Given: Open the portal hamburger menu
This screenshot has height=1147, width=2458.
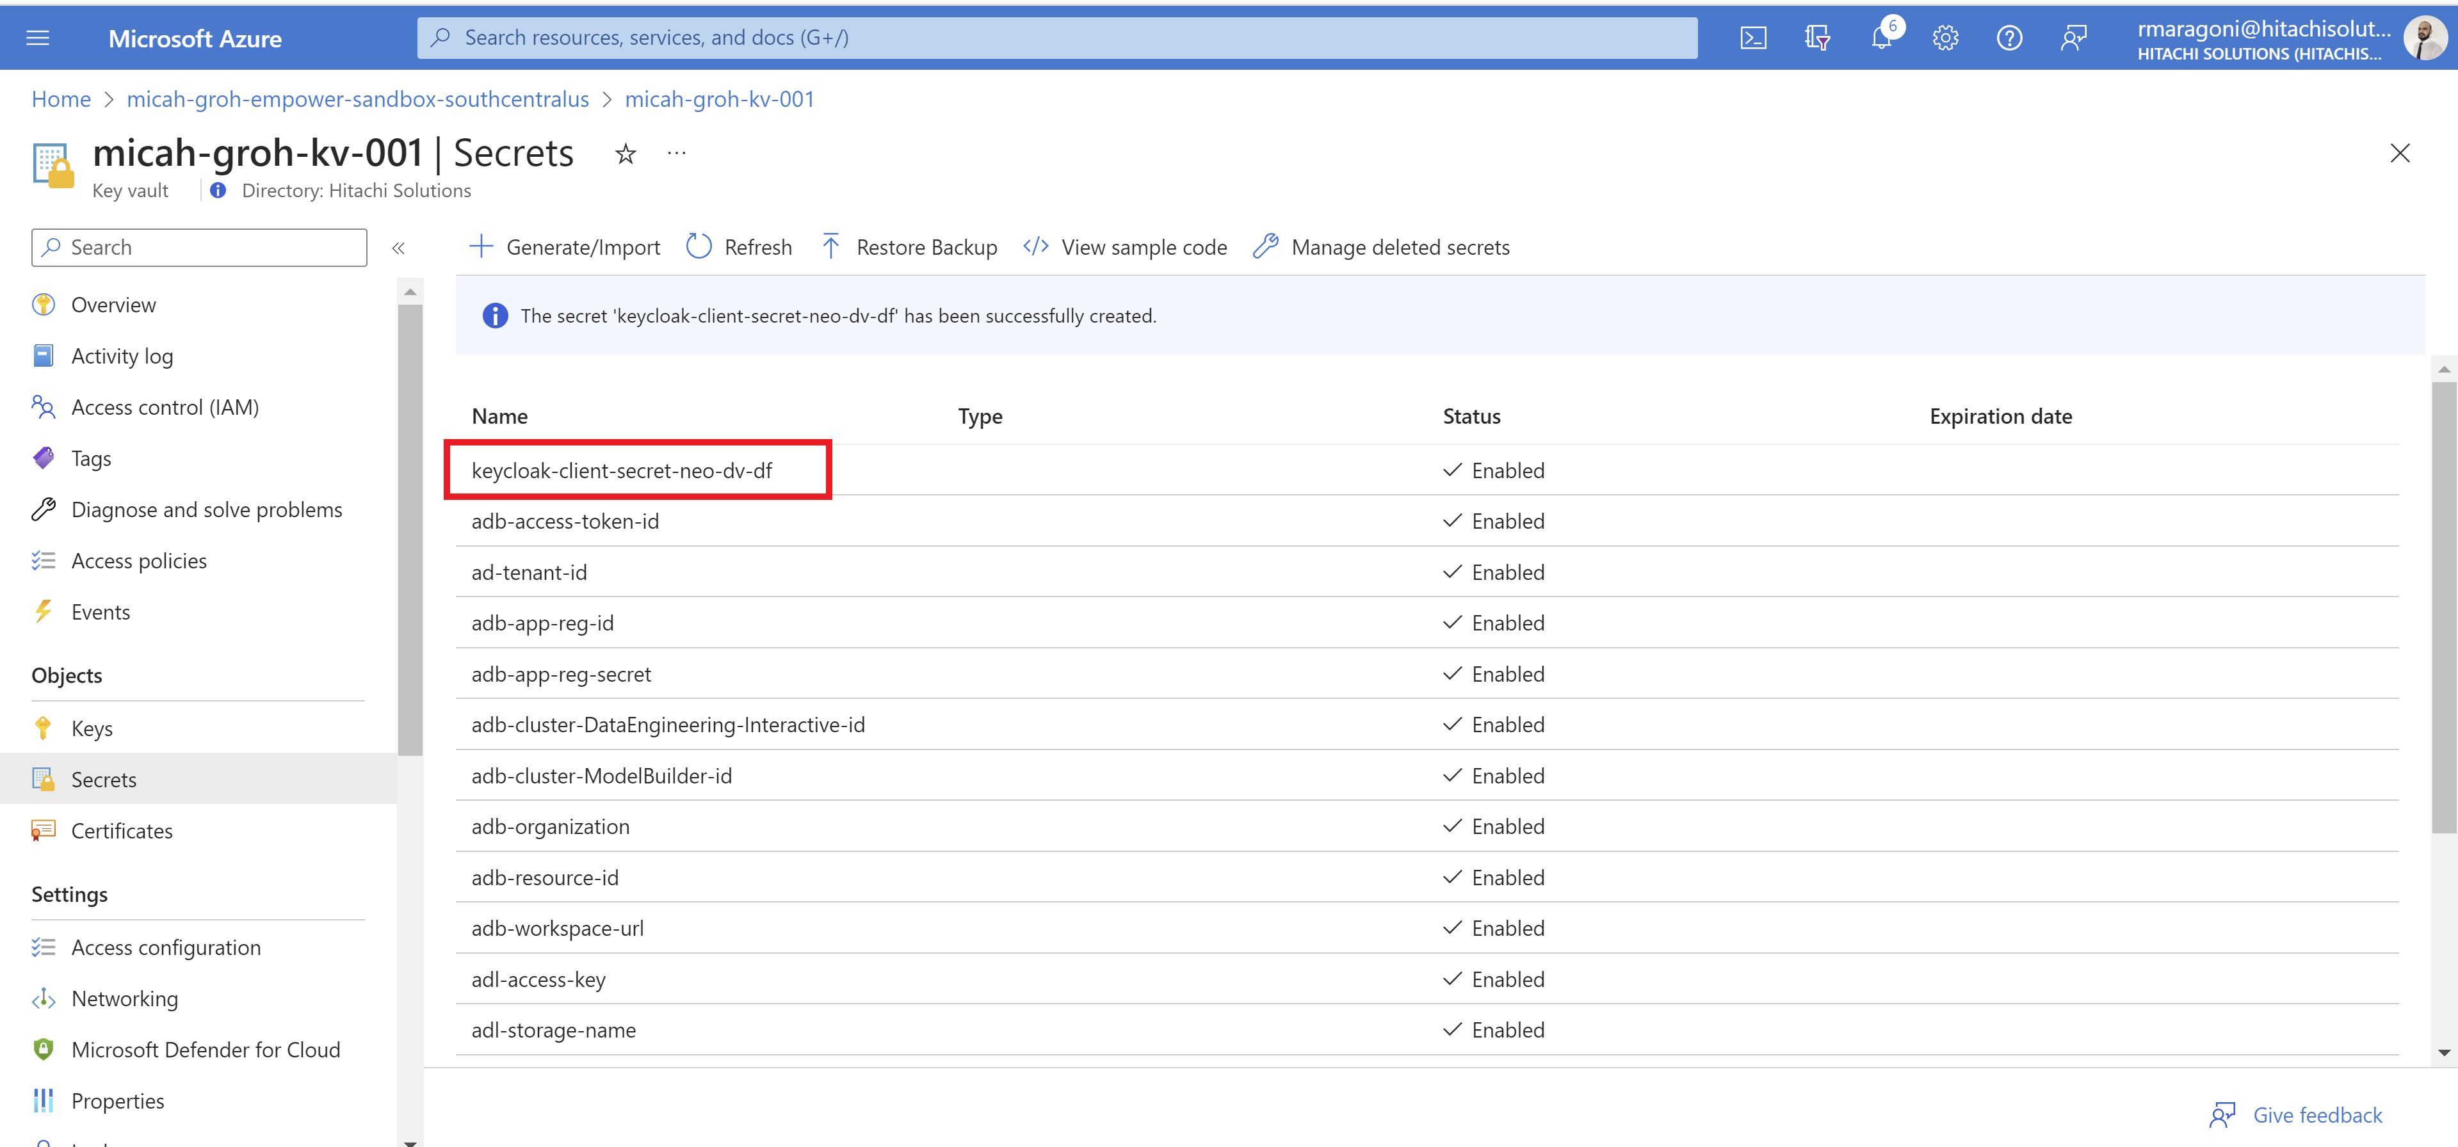Looking at the screenshot, I should 38,38.
